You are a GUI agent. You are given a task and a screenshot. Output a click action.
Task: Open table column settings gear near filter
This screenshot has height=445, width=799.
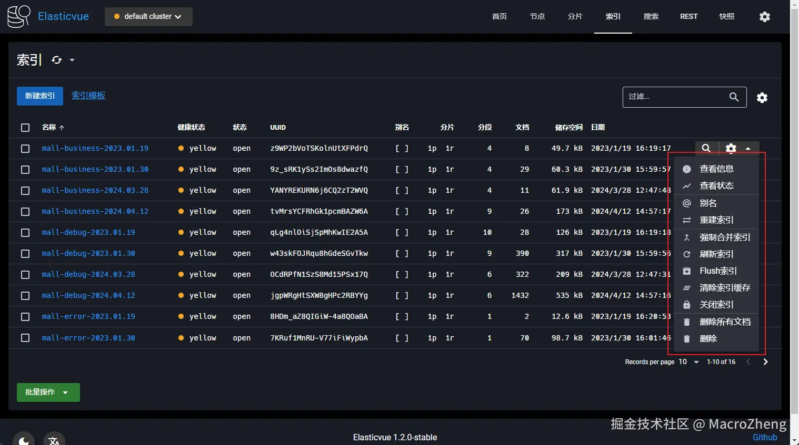[762, 98]
